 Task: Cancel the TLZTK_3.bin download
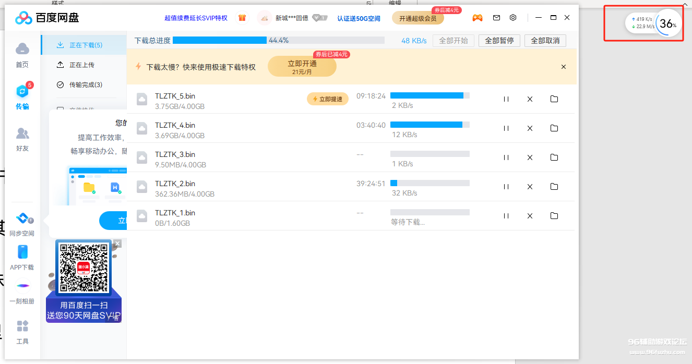pyautogui.click(x=530, y=157)
